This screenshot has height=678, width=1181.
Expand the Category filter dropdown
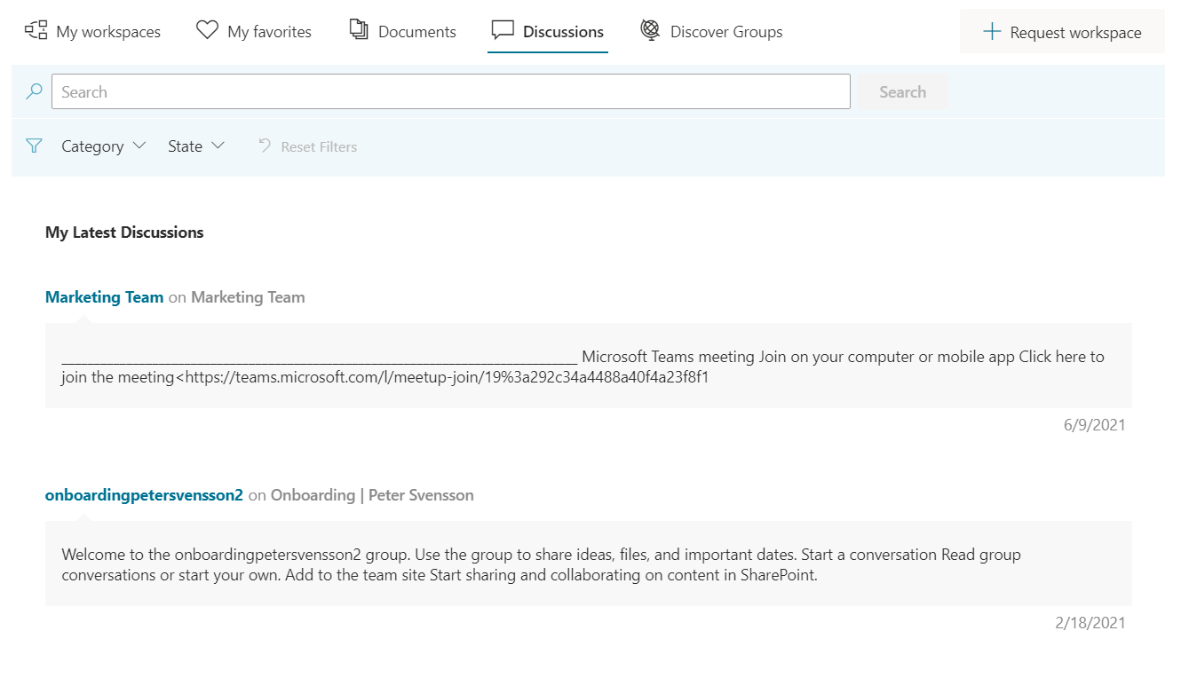pos(103,146)
